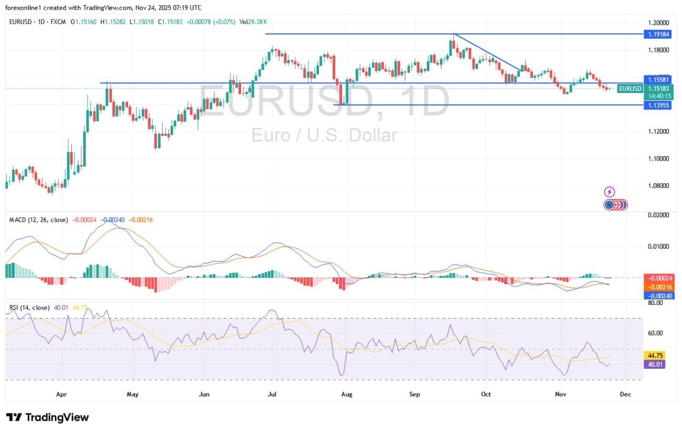The width and height of the screenshot is (682, 433).
Task: Click the blue 1.15581 price level label
Action: click(x=658, y=79)
